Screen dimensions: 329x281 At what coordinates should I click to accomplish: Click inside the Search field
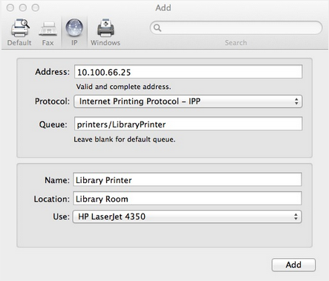236,27
